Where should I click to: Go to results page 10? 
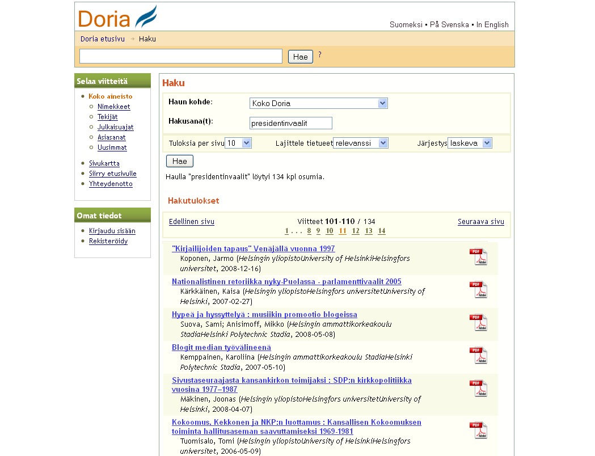(x=330, y=231)
